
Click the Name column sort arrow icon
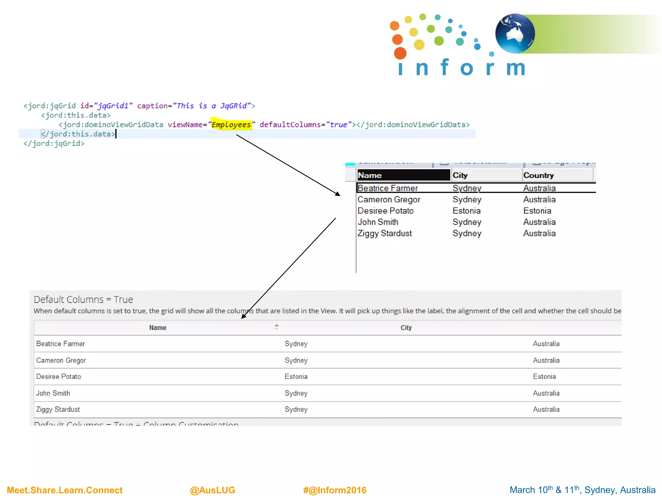(276, 327)
